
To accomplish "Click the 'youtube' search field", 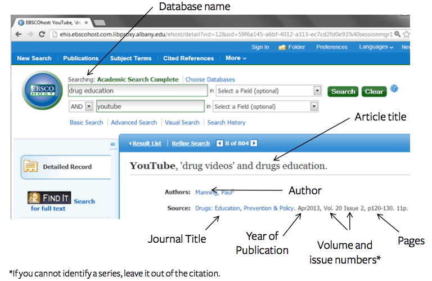I will [x=150, y=106].
